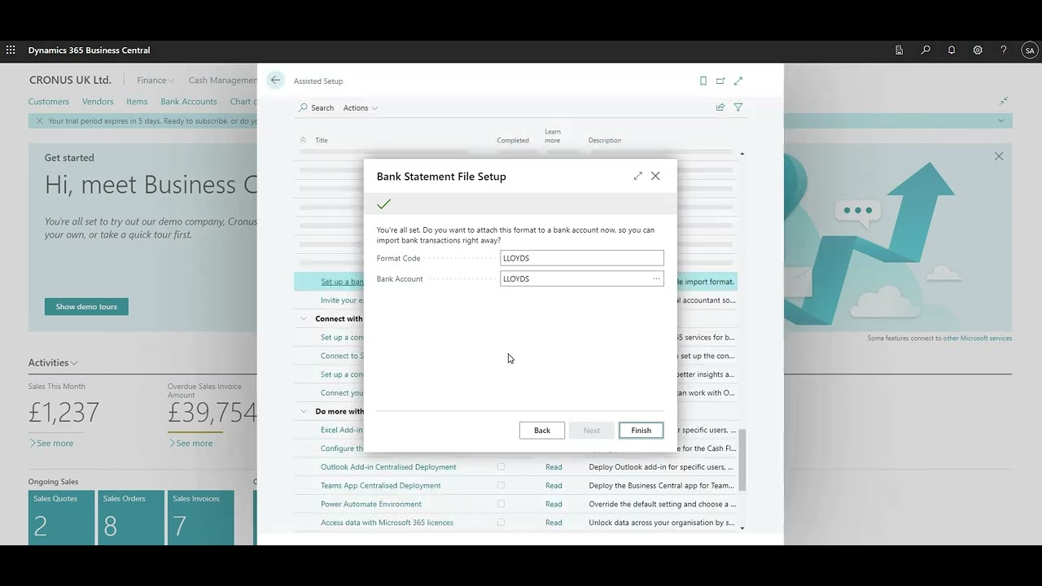
Task: Click Read link for Outlook Add-in row
Action: click(554, 467)
